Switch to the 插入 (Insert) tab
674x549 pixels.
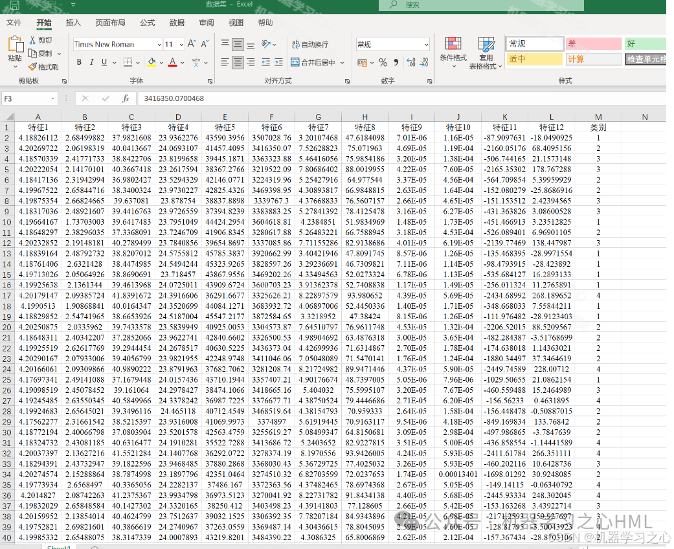tap(73, 23)
